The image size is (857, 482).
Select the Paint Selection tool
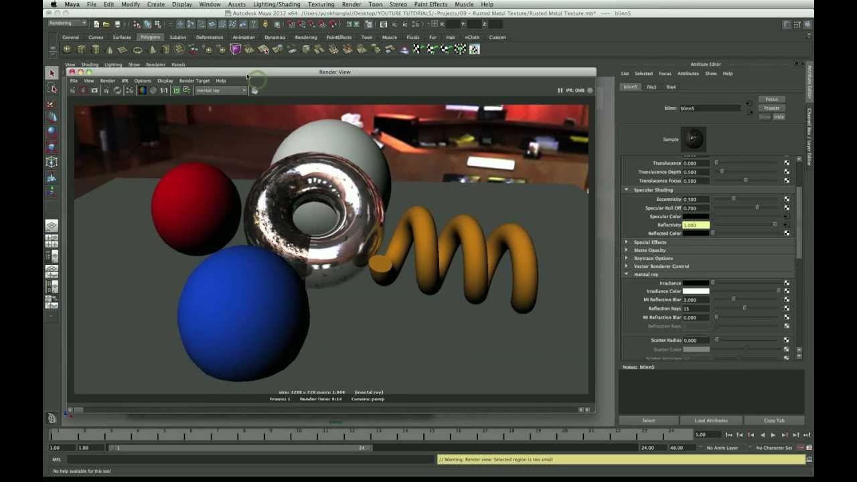(52, 104)
